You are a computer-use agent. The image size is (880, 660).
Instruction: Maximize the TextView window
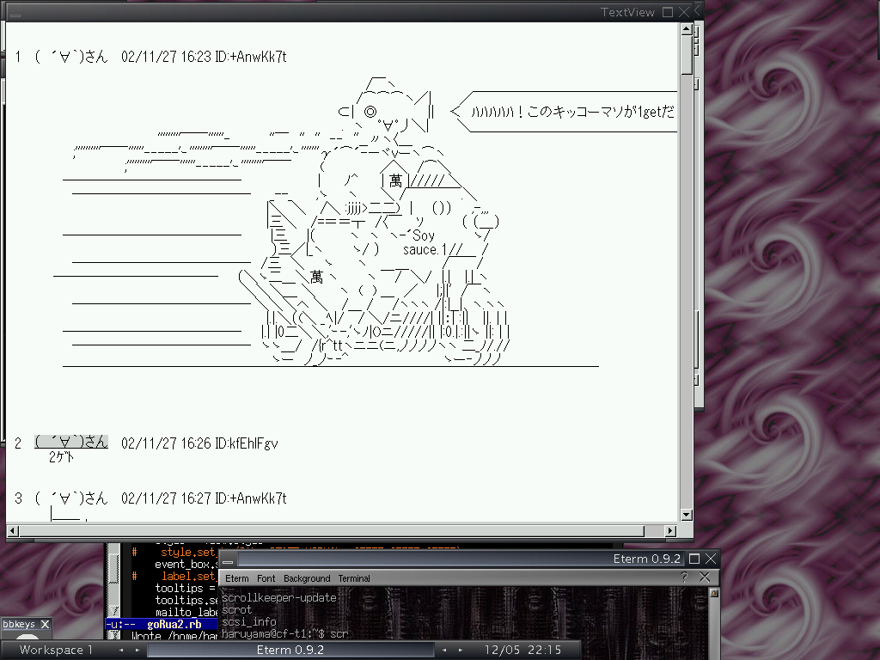(668, 12)
